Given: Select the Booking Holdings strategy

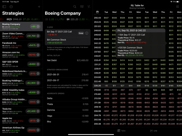Looking at the screenshot, I should point(21,83).
